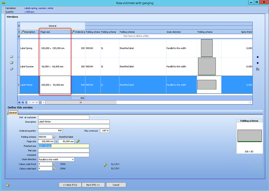The height and width of the screenshot is (191, 269).
Task: Go to first record in grid navigator
Action: pyautogui.click(x=19, y=103)
